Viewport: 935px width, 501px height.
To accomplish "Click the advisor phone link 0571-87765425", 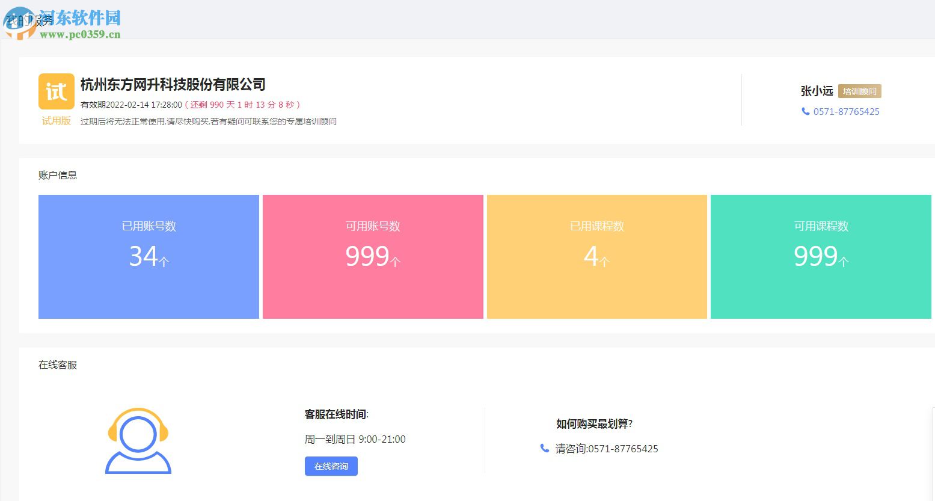I will tap(846, 112).
